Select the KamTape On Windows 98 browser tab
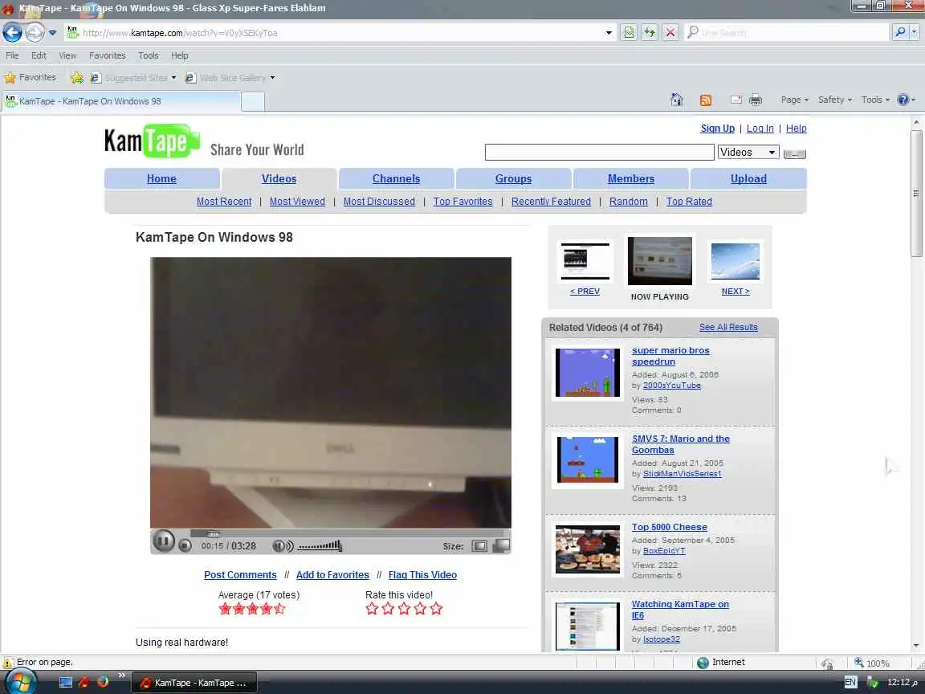The width and height of the screenshot is (925, 694). [x=121, y=101]
